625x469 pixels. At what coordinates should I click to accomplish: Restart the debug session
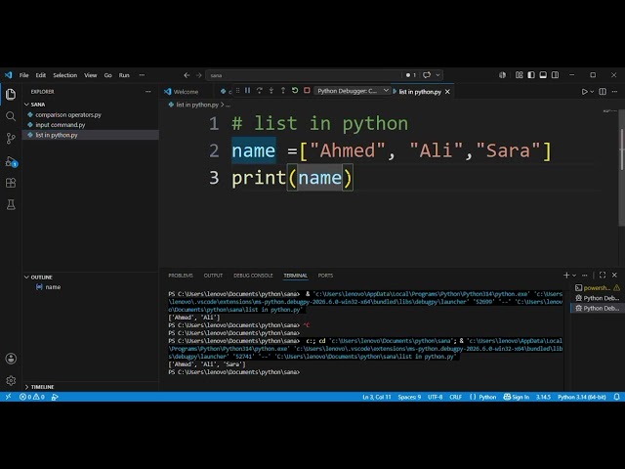coord(295,91)
